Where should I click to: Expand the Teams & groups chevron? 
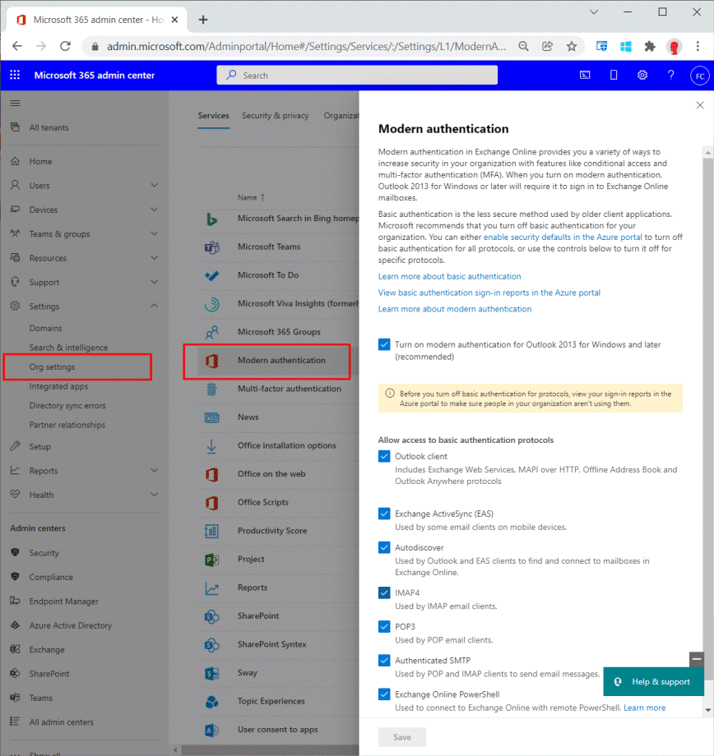154,233
